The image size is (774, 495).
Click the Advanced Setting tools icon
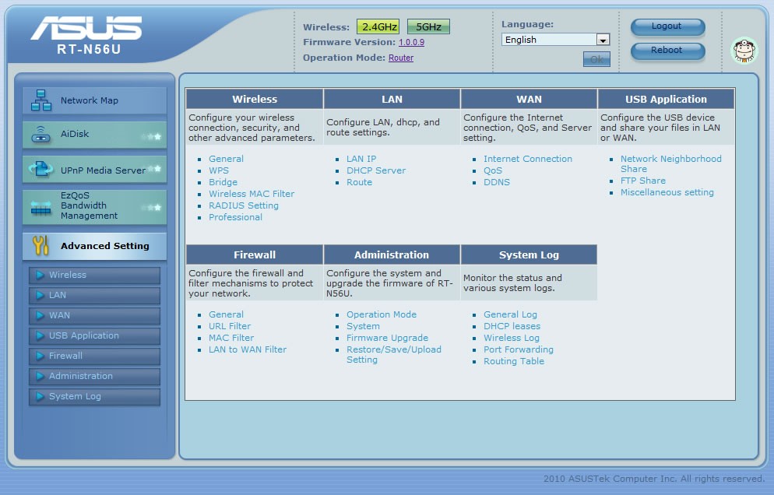pos(40,245)
